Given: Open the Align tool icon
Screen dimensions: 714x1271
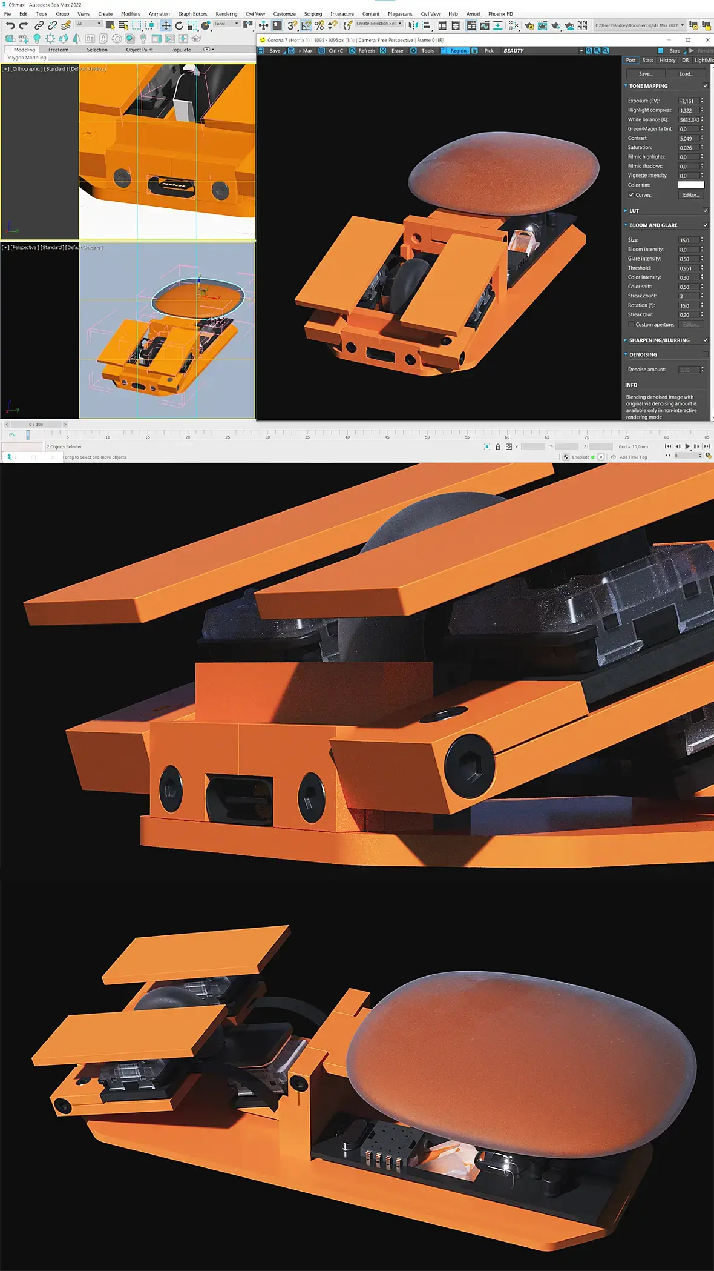Looking at the screenshot, I should point(427,25).
